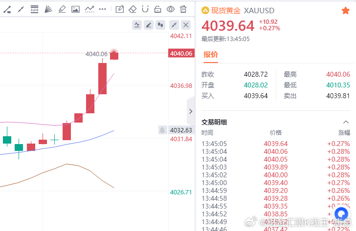356x231 pixels.
Task: Change candlestick chart type button
Action: click(160, 25)
